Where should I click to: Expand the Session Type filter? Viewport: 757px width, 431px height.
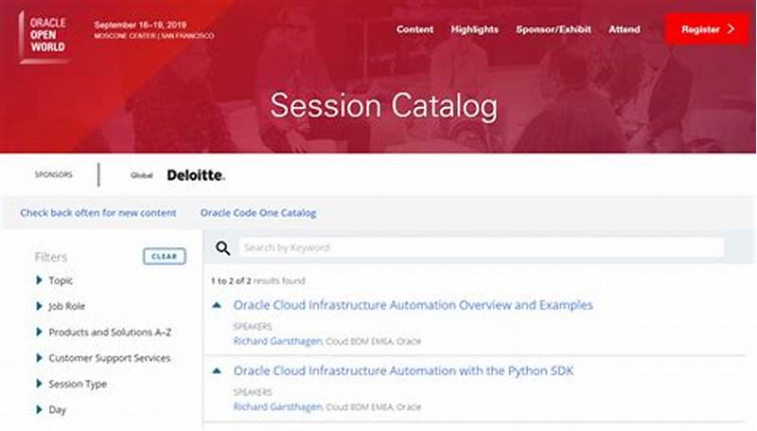click(x=72, y=385)
